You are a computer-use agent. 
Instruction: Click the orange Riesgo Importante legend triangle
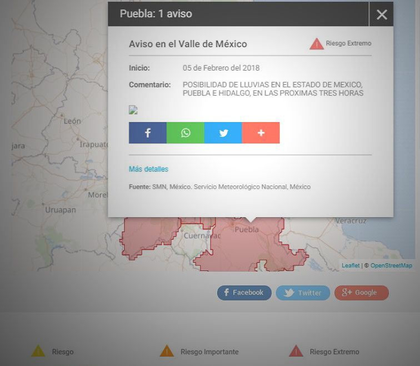[x=167, y=351]
